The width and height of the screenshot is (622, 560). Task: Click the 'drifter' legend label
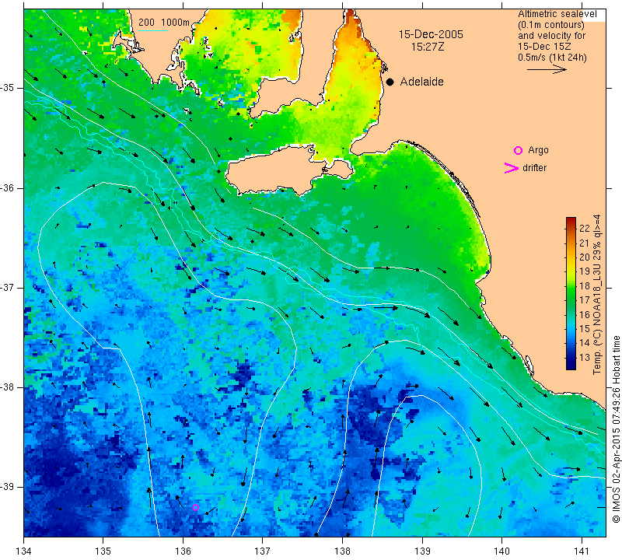pyautogui.click(x=534, y=168)
